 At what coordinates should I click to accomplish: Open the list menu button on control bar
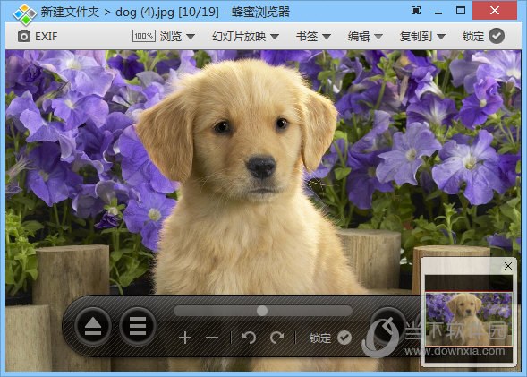138,326
